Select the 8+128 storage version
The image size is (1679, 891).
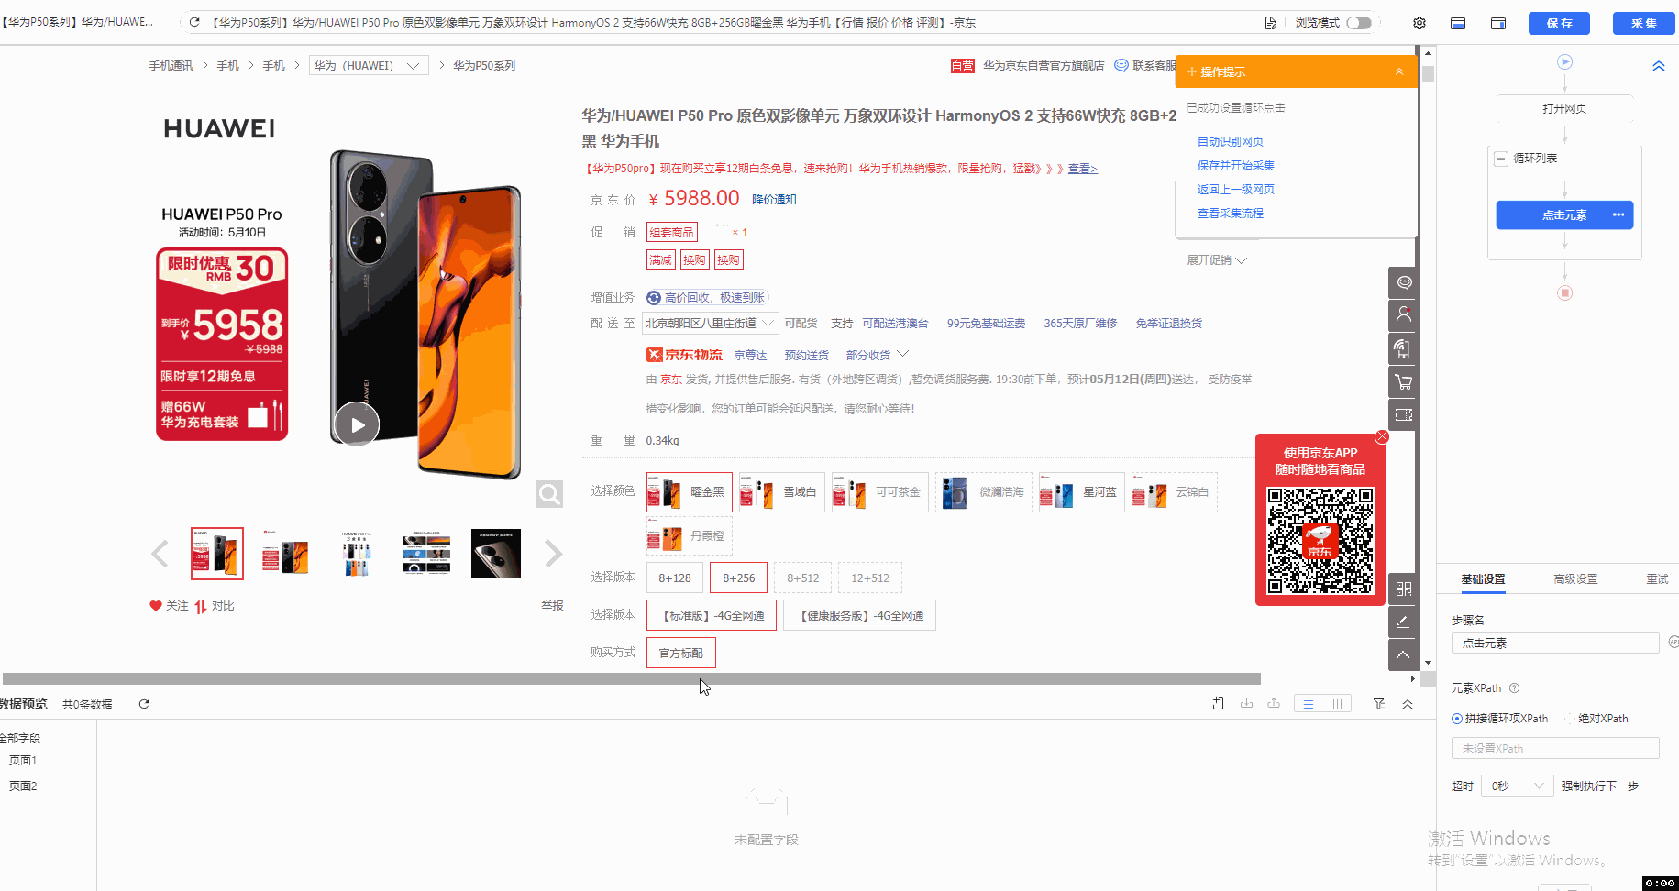pos(675,577)
